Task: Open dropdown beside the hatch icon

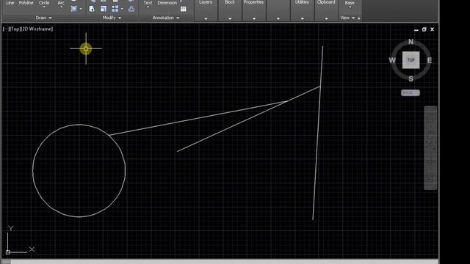Action: [81, 9]
